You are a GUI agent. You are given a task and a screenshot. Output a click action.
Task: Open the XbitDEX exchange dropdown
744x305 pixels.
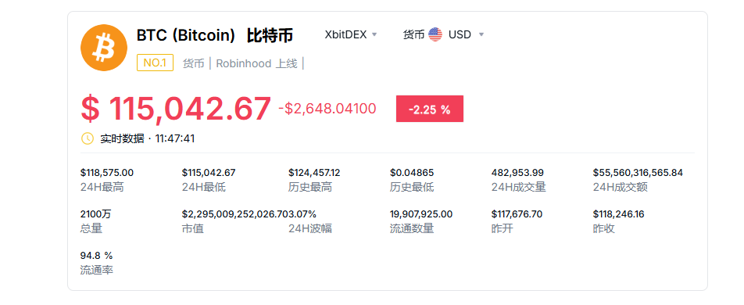point(351,34)
